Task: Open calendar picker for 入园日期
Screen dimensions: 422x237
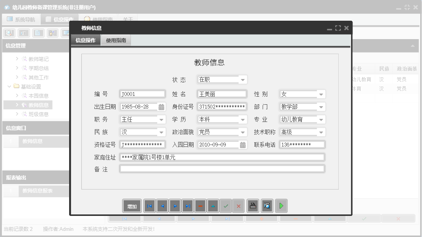Action: coord(243,145)
